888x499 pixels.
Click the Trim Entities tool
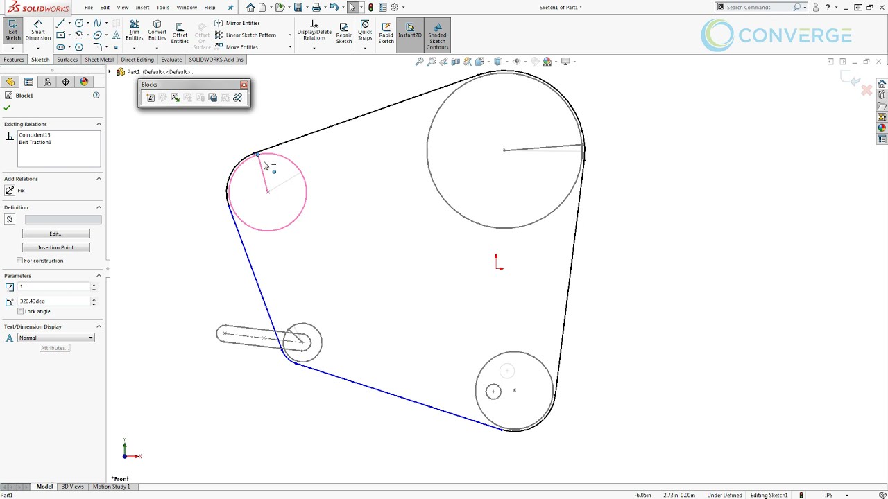click(134, 30)
